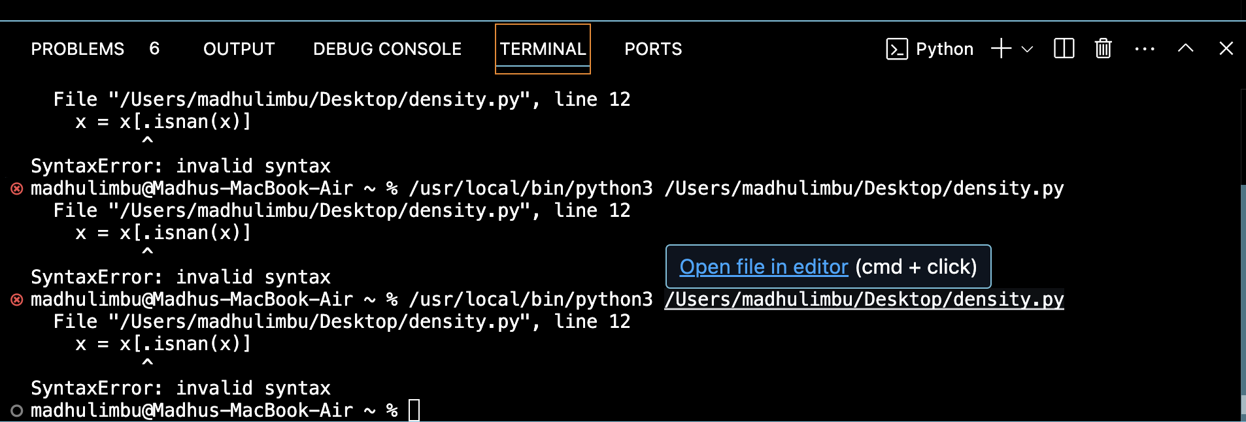Open the more actions ellipsis menu
Viewport: 1246px width, 422px height.
[x=1144, y=49]
